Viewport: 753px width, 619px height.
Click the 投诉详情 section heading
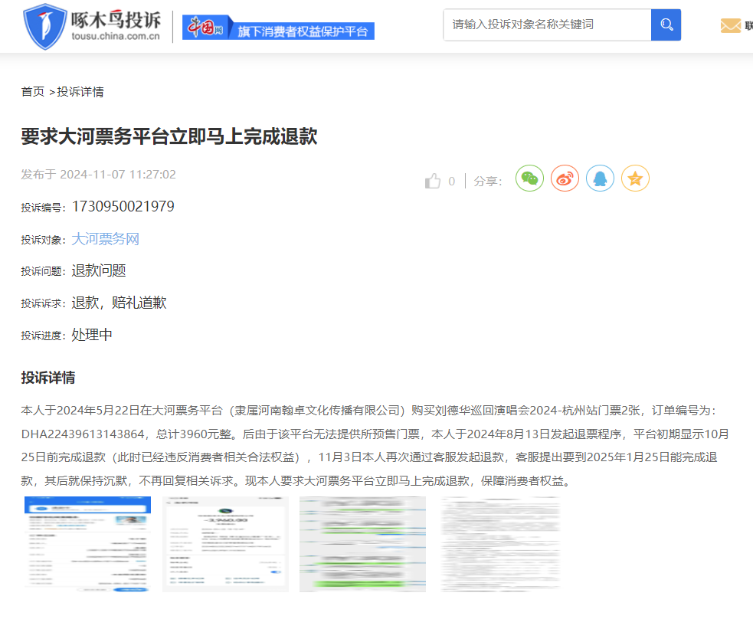click(x=48, y=378)
